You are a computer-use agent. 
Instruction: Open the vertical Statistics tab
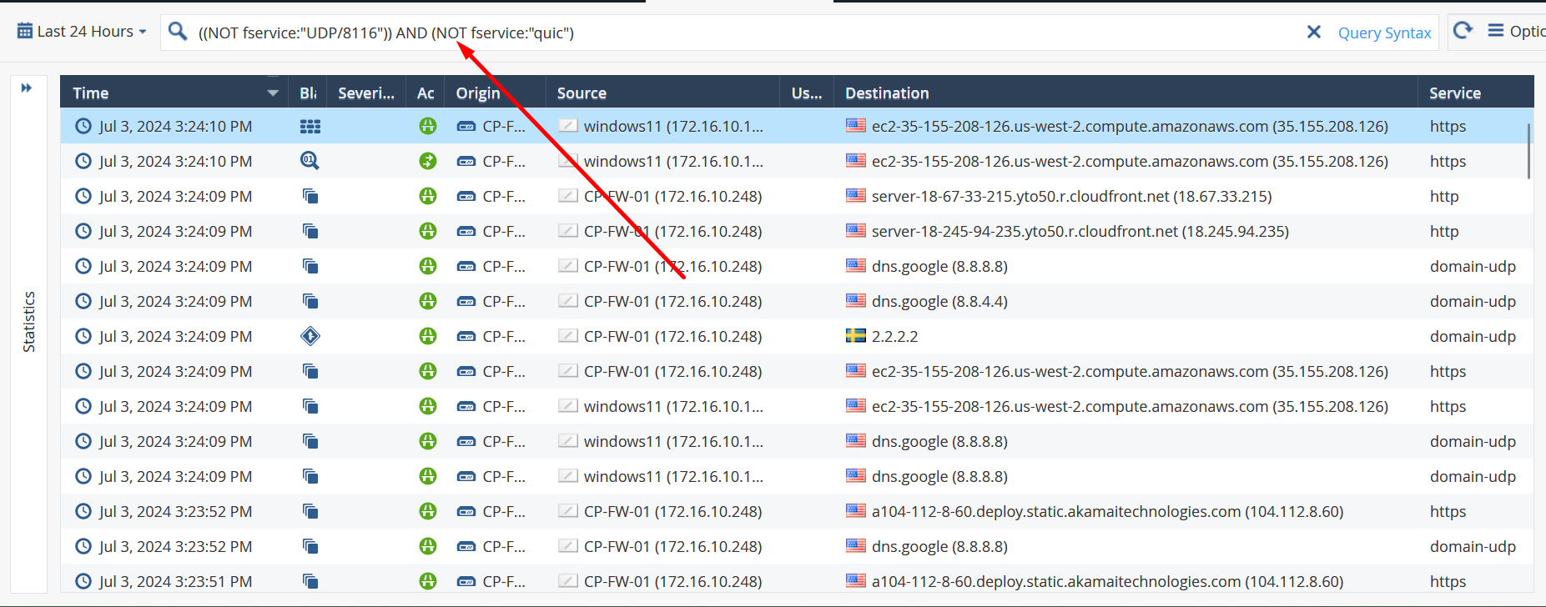[x=29, y=322]
